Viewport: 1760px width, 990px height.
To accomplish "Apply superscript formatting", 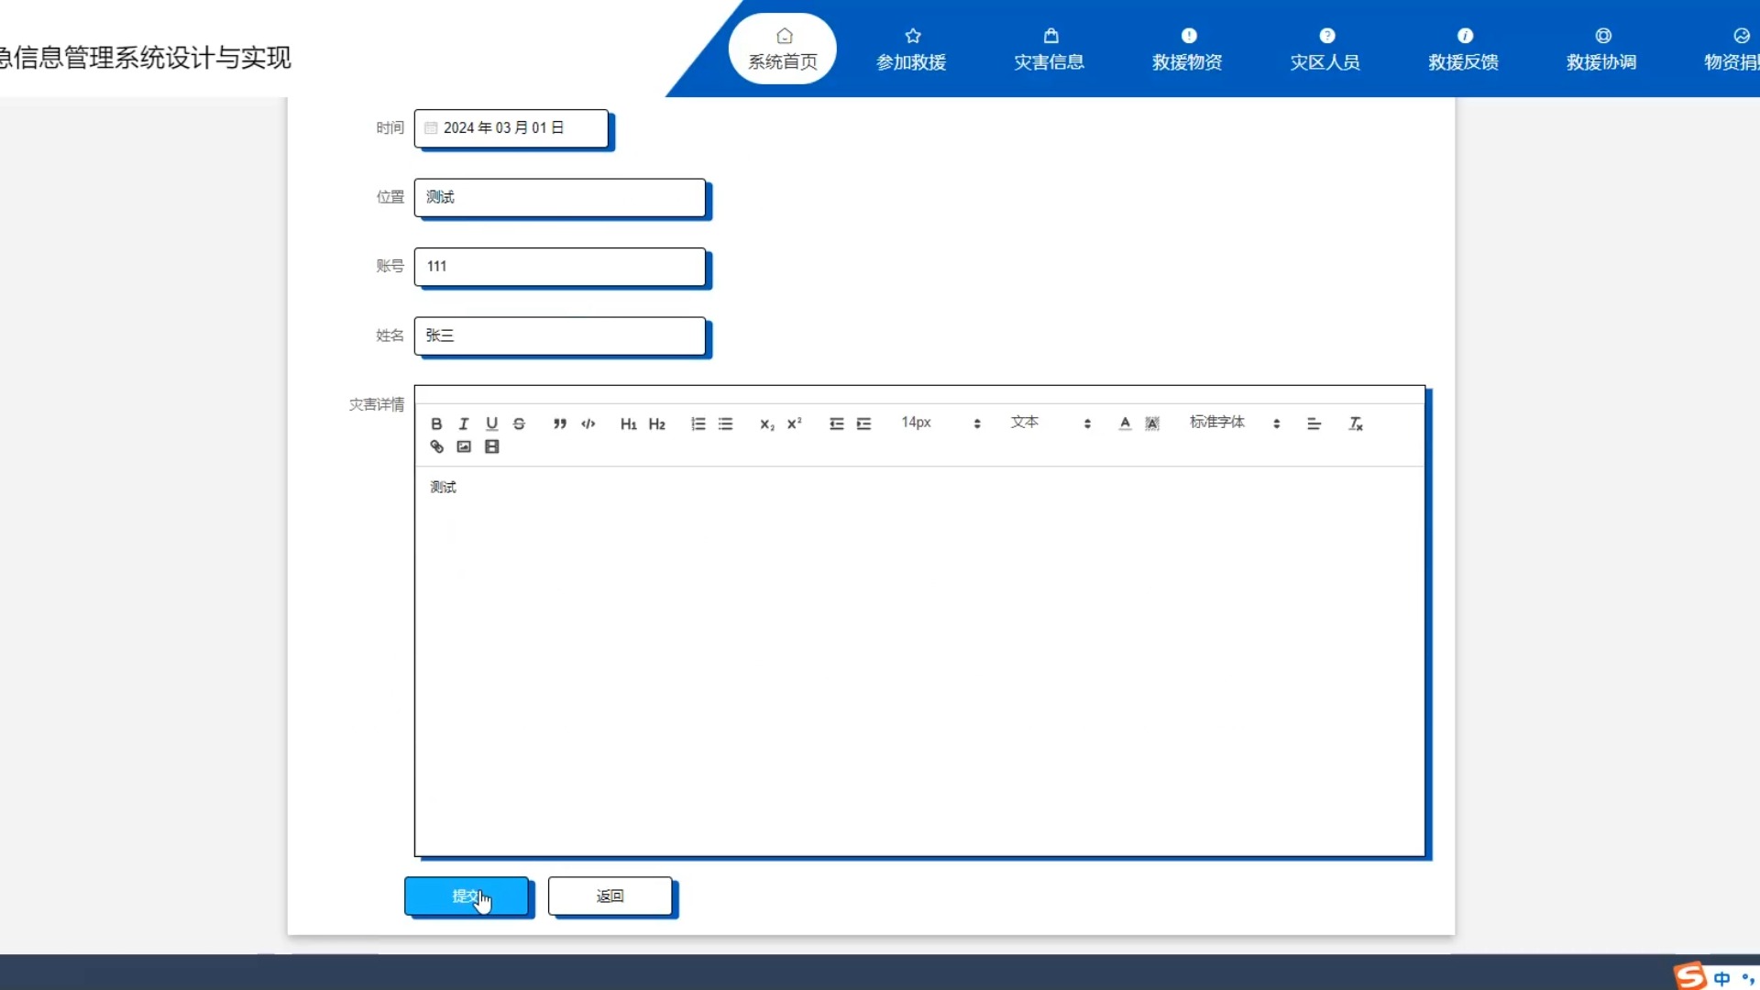I will click(x=795, y=423).
